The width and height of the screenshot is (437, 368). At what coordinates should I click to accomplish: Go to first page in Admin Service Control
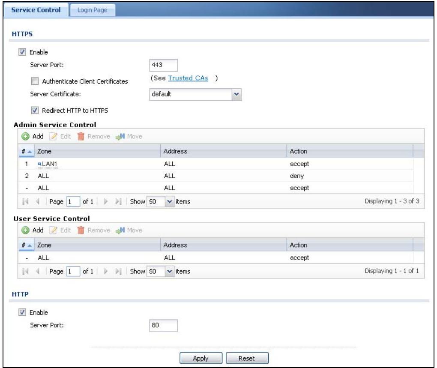[x=25, y=201]
